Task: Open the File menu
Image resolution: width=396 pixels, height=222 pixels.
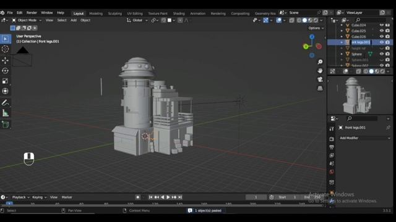Action: pos(10,12)
